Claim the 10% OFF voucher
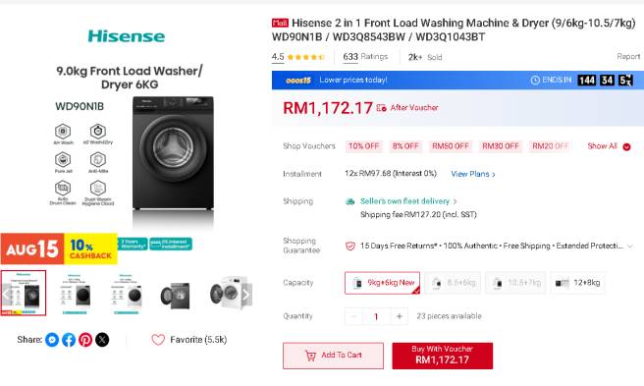 364,146
